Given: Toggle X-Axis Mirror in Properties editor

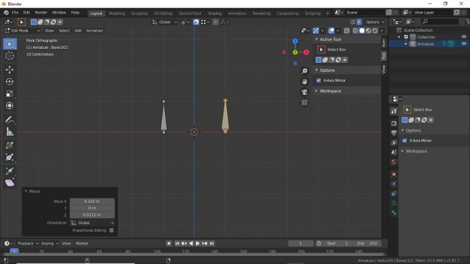Looking at the screenshot, I should point(405,141).
